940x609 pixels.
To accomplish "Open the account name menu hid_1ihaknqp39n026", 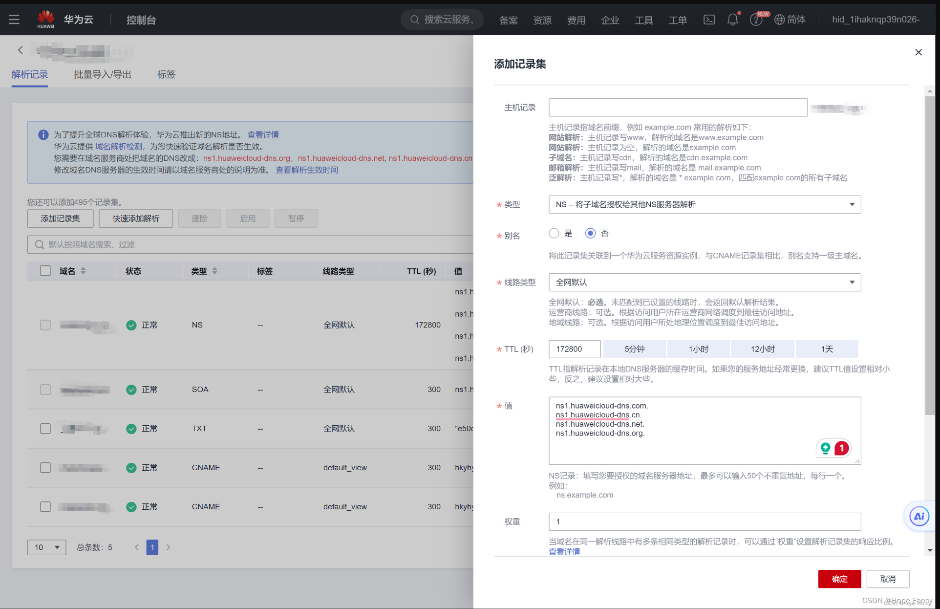I will [x=876, y=20].
